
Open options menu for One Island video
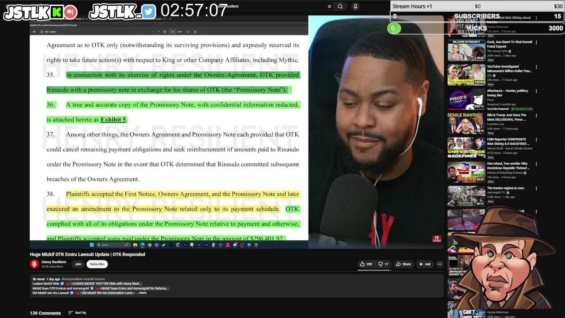pyautogui.click(x=536, y=164)
